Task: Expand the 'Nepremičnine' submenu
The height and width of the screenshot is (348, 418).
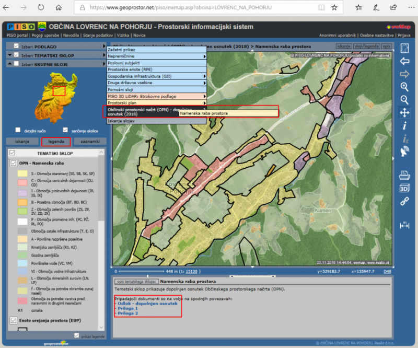Action: click(x=156, y=56)
